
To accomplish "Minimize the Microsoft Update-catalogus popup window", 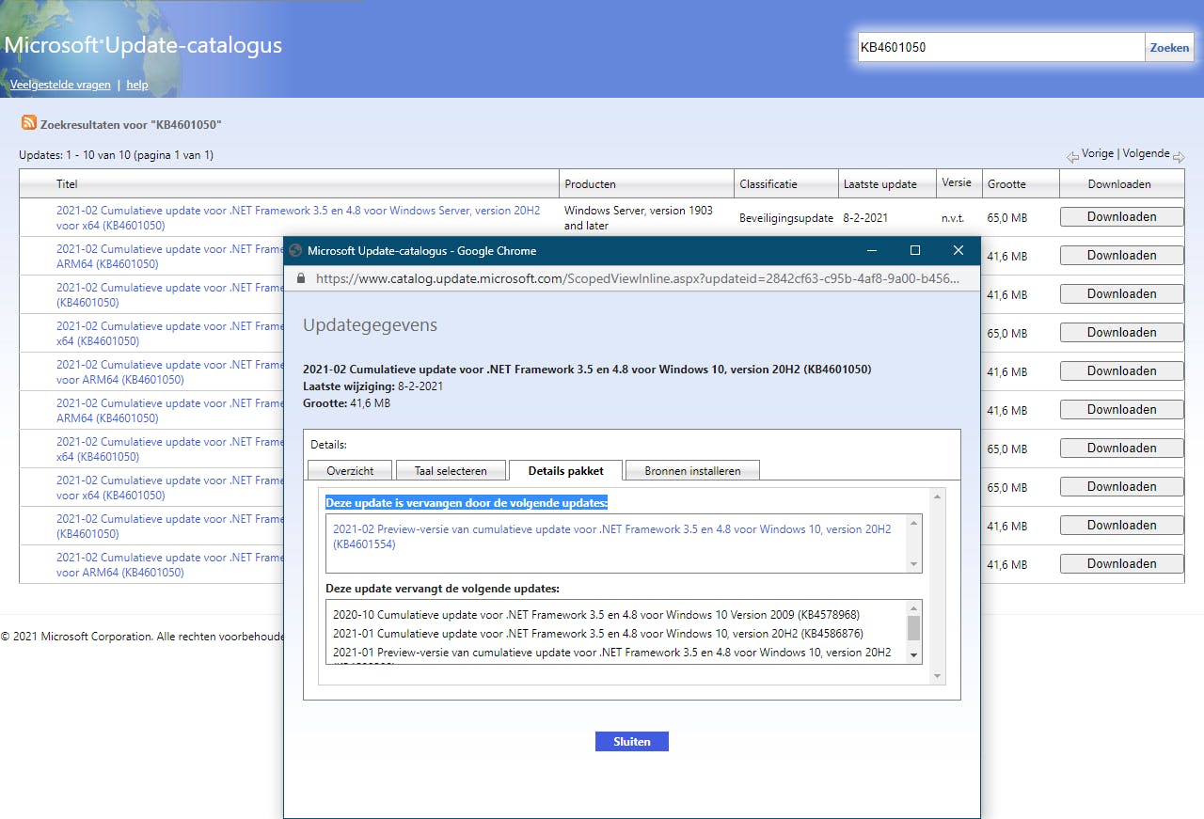I will (x=872, y=250).
